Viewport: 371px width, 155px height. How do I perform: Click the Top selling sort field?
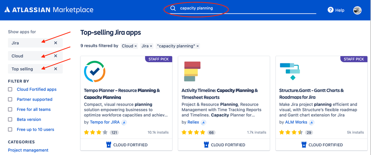[x=35, y=69]
